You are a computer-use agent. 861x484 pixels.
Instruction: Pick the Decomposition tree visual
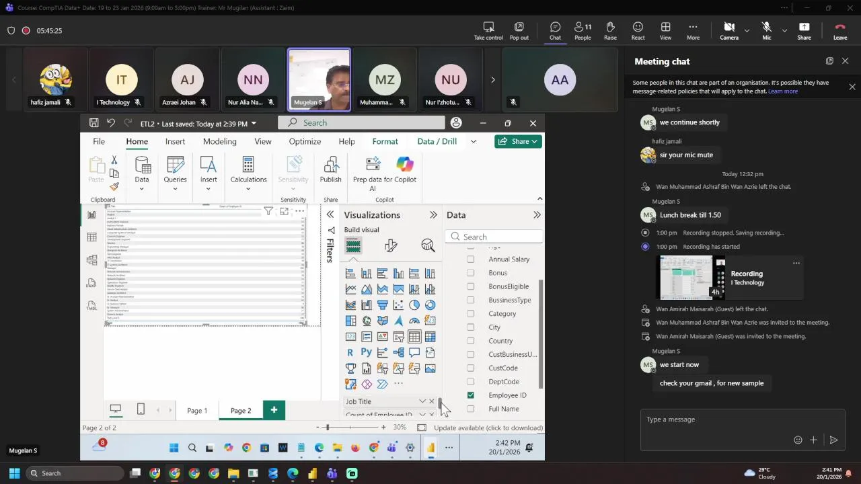point(398,352)
